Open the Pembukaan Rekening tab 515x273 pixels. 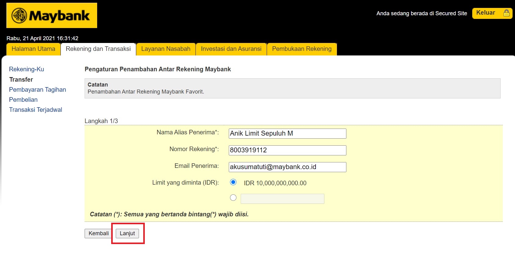(x=301, y=49)
